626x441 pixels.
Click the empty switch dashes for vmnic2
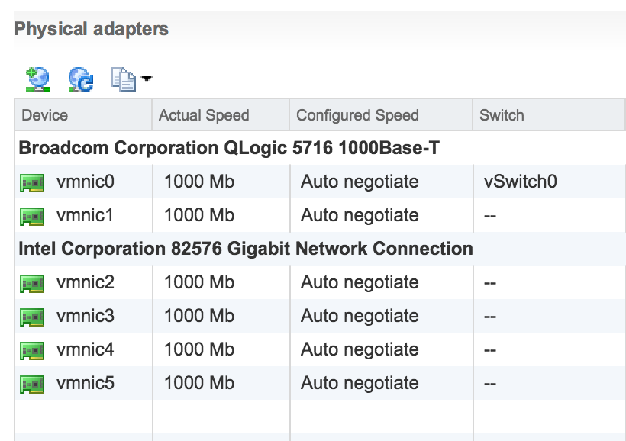[x=490, y=283]
